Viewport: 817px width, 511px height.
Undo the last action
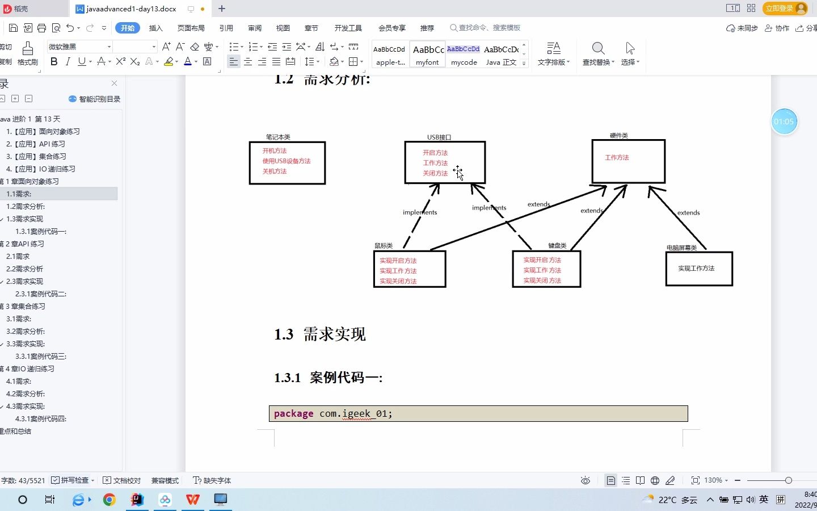click(x=70, y=28)
